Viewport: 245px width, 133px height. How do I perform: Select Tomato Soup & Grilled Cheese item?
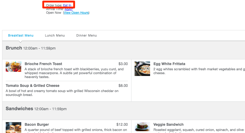(x=32, y=86)
